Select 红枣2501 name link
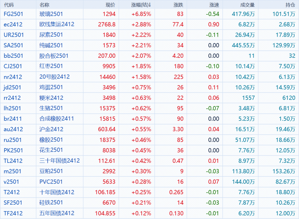 point(51,66)
